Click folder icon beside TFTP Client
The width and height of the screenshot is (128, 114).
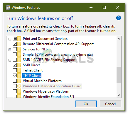coord(19,76)
